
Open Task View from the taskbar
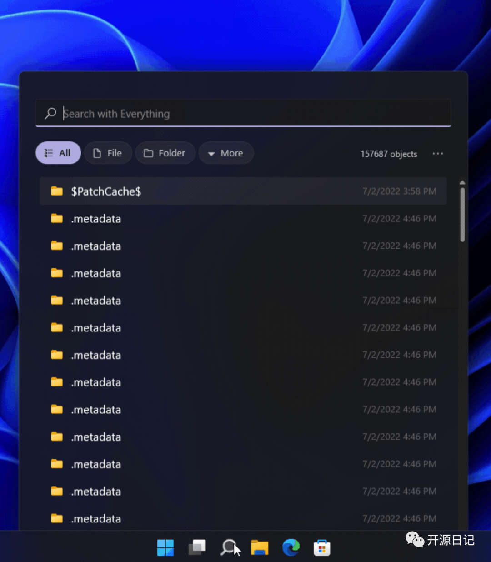point(197,547)
